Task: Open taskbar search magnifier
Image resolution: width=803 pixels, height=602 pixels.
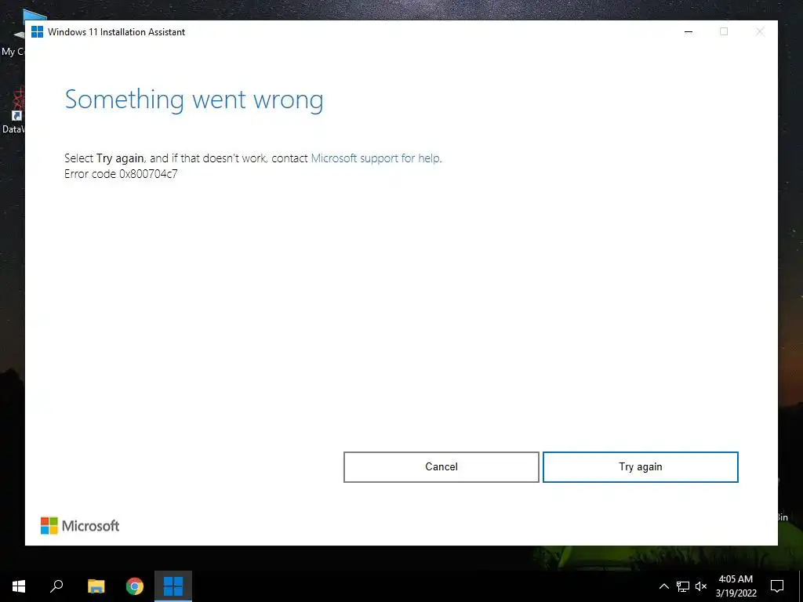Action: 56,586
